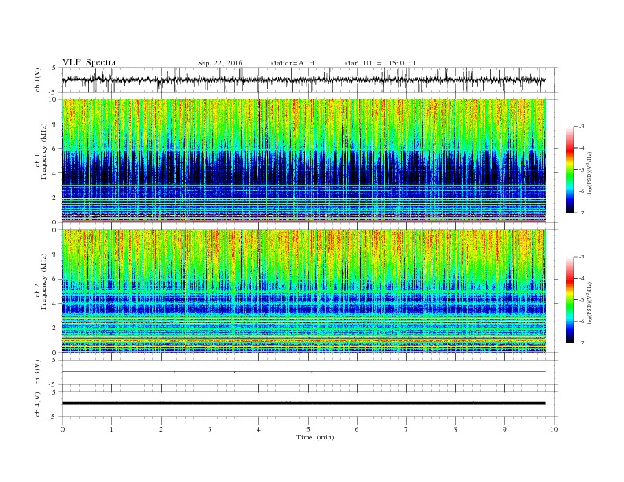Click the "8" tick on time axis
The image size is (624, 482).
(x=455, y=429)
